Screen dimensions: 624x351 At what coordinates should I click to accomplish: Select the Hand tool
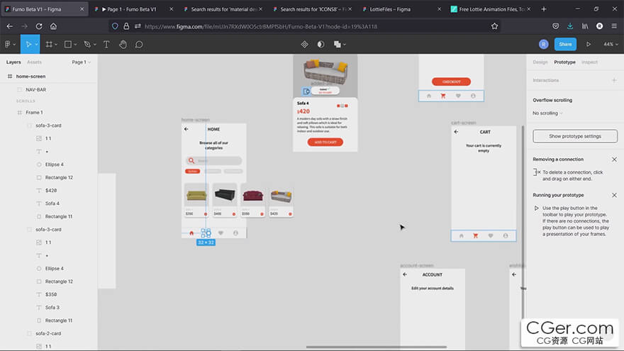point(123,45)
